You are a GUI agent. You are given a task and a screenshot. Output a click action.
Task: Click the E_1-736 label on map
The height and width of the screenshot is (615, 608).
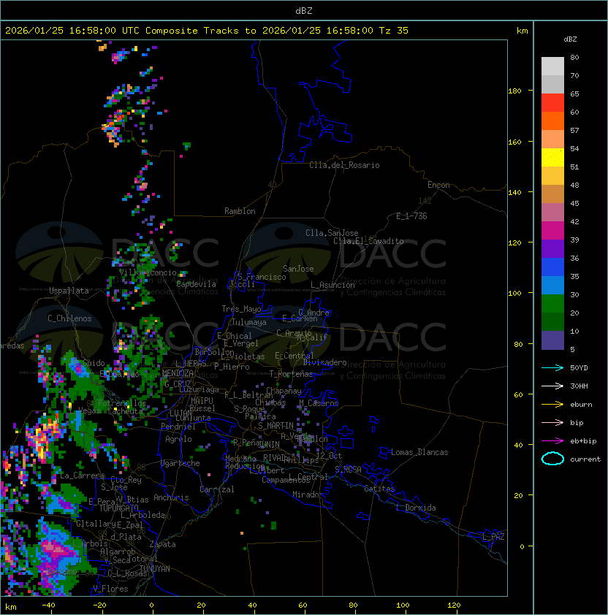(x=411, y=216)
